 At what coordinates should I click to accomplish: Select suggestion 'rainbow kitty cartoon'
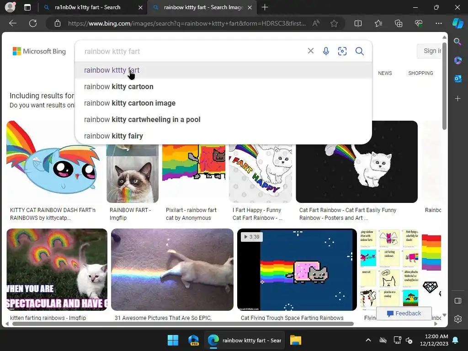223,86
